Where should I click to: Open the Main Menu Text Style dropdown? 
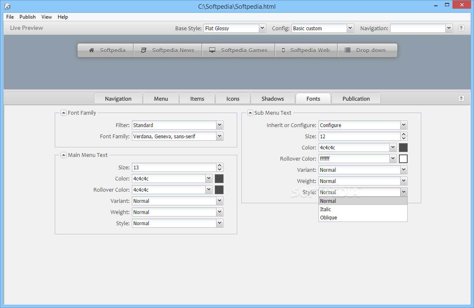[220, 223]
